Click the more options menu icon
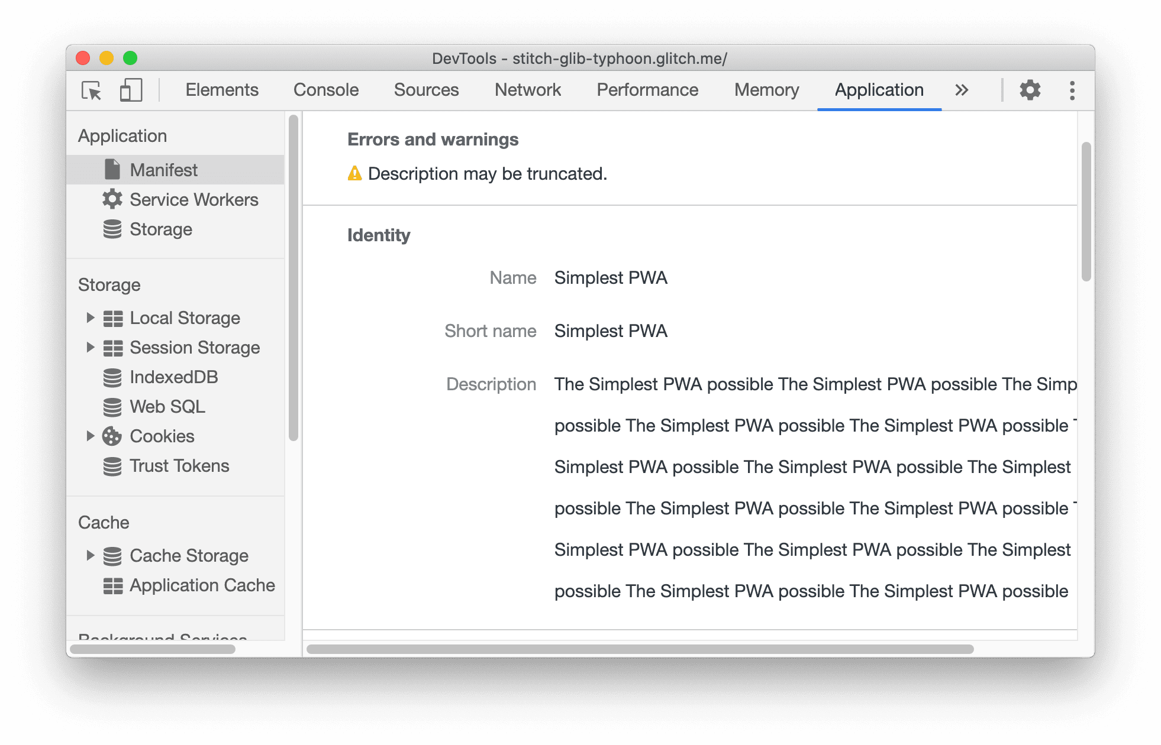 pyautogui.click(x=1071, y=90)
